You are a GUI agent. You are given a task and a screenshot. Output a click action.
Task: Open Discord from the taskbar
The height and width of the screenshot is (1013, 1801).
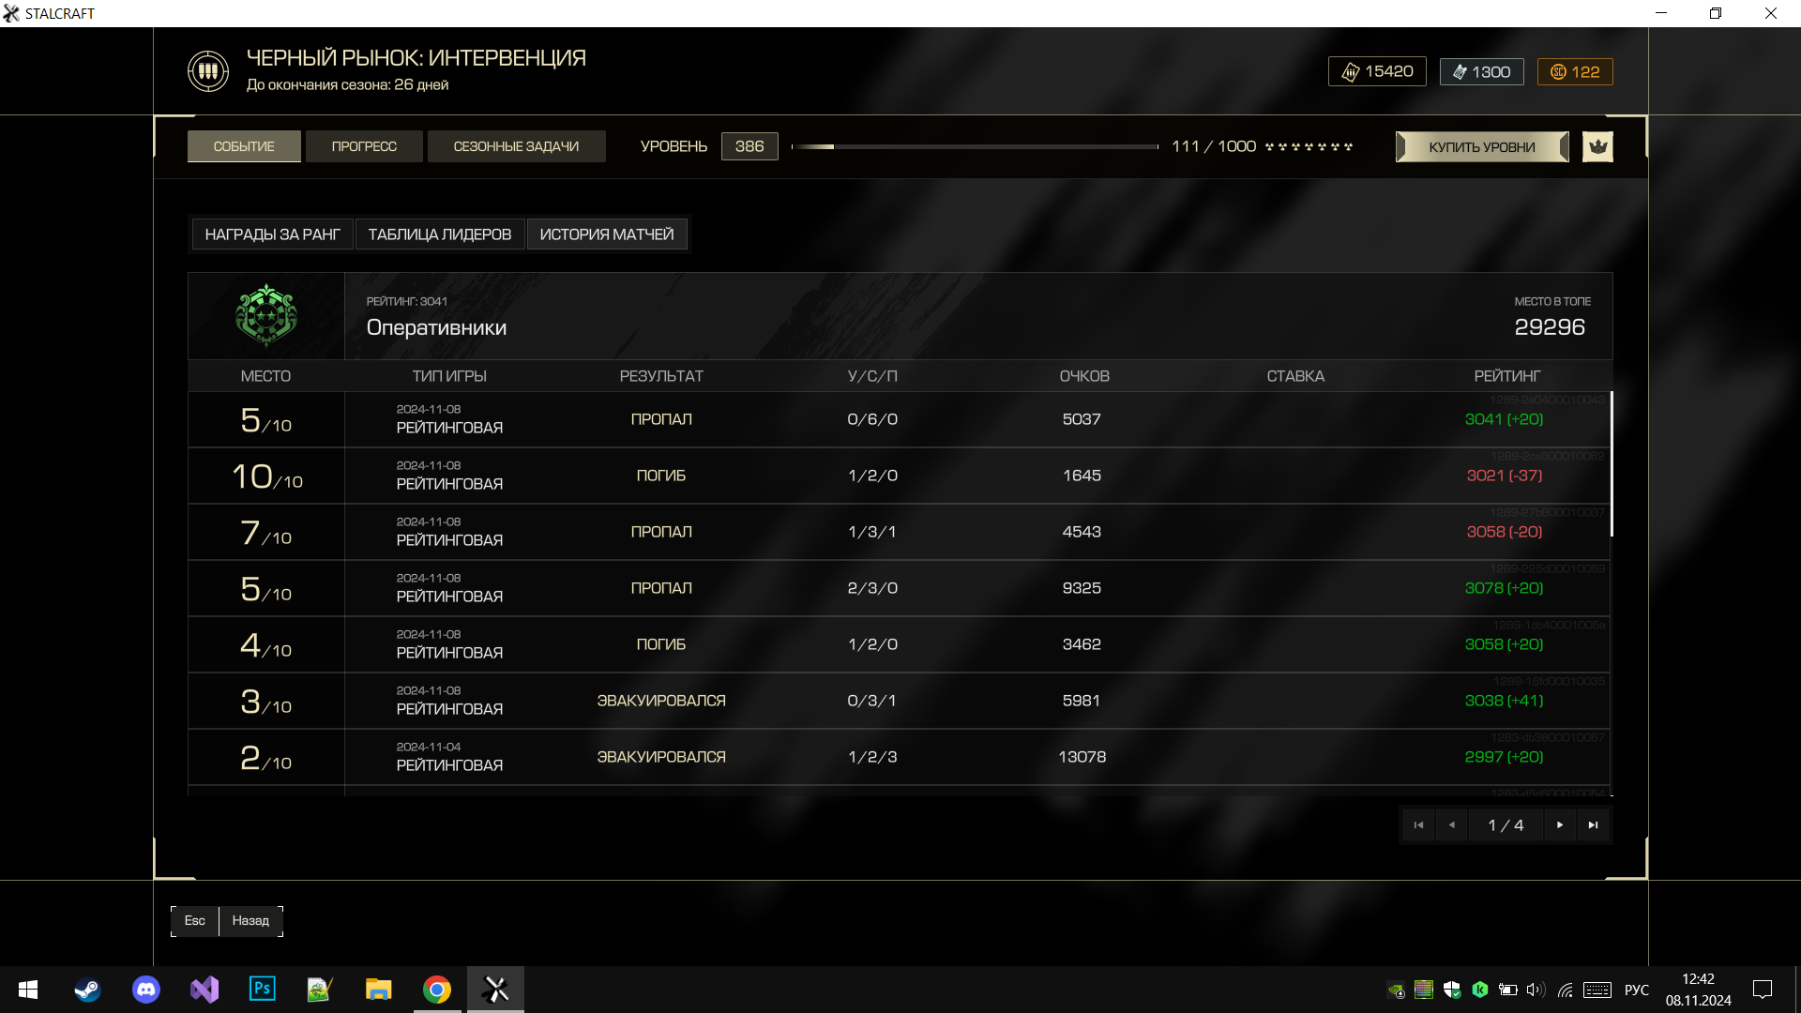(146, 990)
